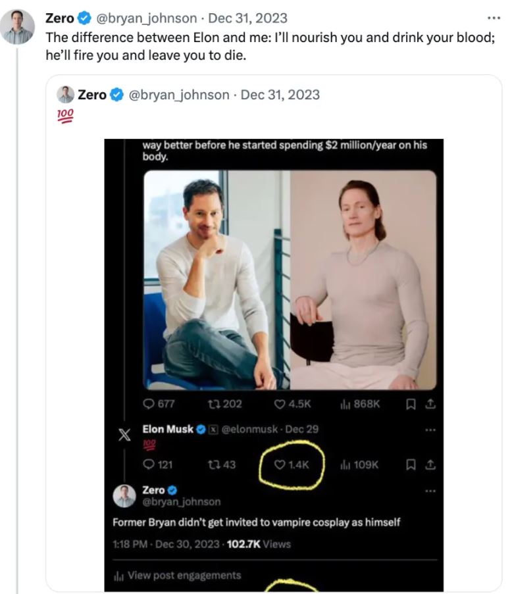Image resolution: width=510 pixels, height=594 pixels.
Task: Open three-dot menu on Elon Musk's reply
Action: (430, 430)
